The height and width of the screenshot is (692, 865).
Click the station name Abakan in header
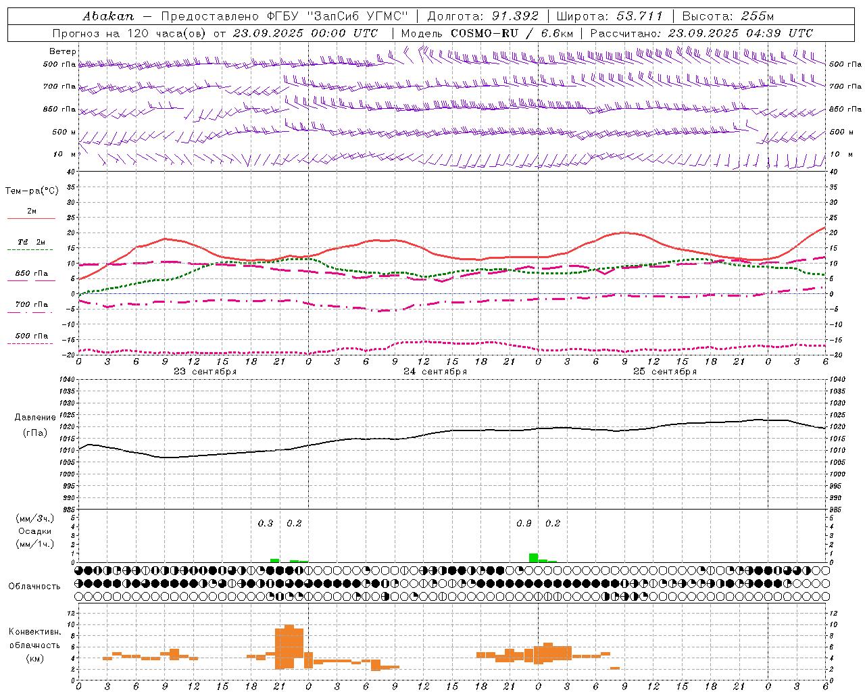coord(108,16)
